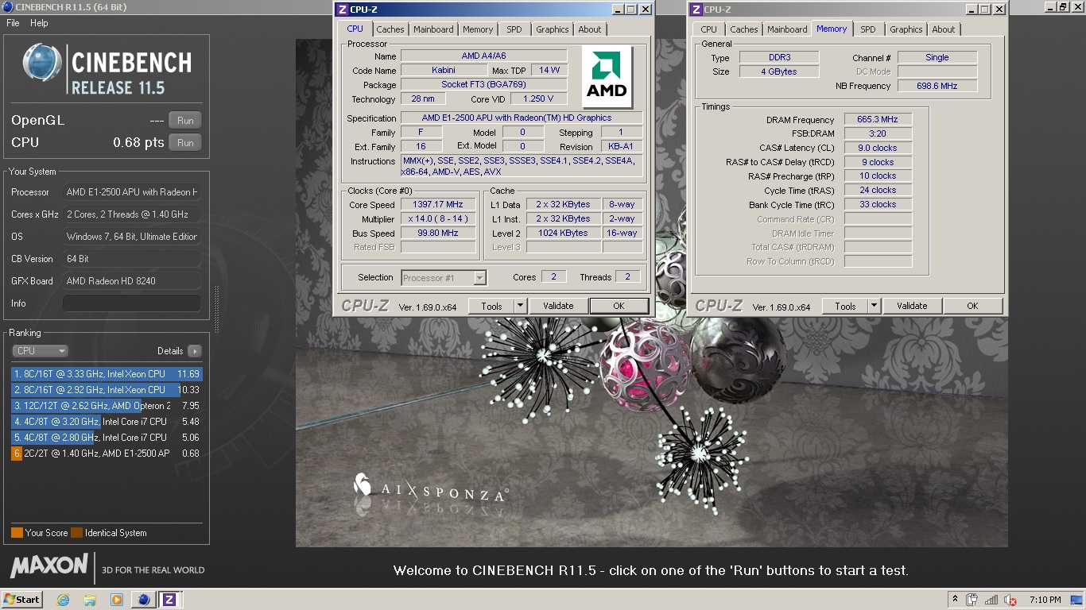This screenshot has width=1086, height=610.
Task: Toggle ranking Details arrow button
Action: (195, 351)
